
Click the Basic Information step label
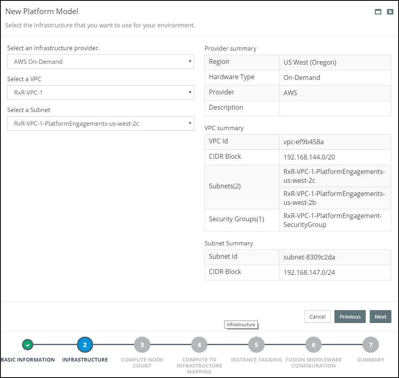(28, 360)
